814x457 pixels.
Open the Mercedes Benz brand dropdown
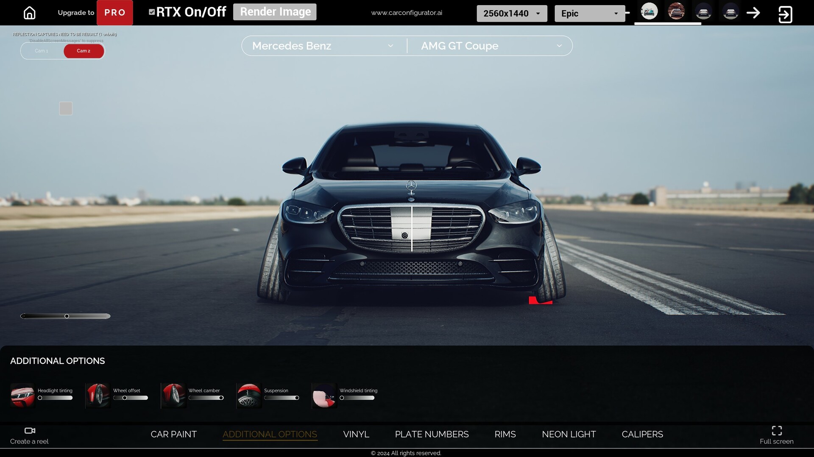click(324, 46)
